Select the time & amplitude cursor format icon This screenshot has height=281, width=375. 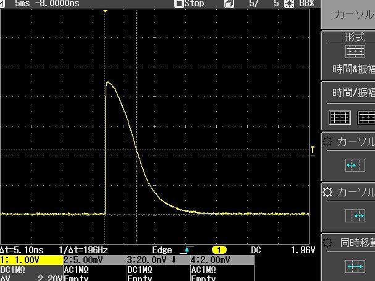click(x=355, y=51)
